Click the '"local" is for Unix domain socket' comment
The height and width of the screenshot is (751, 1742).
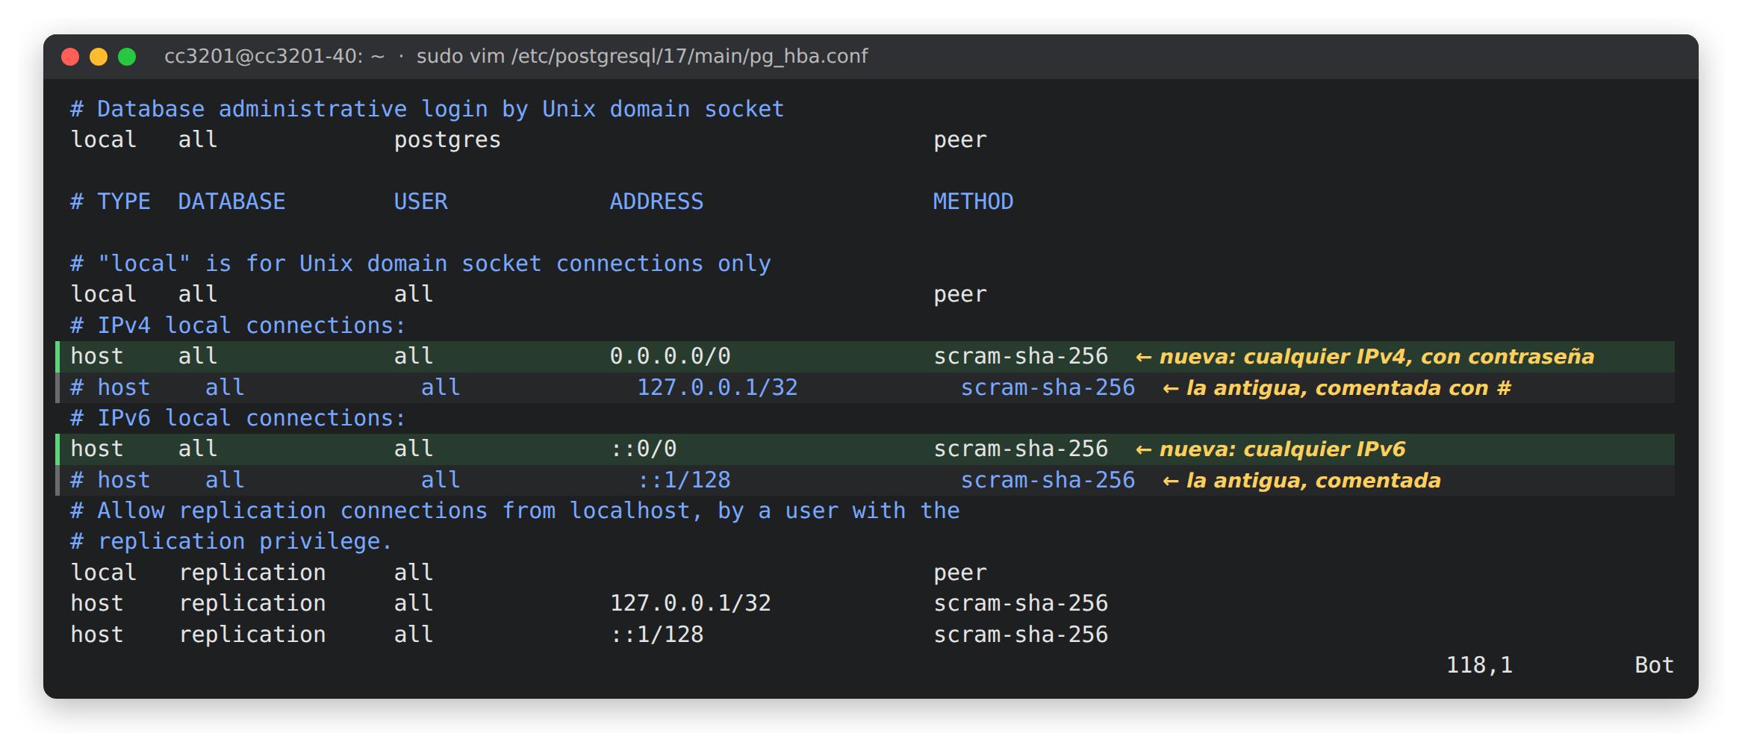pyautogui.click(x=420, y=264)
